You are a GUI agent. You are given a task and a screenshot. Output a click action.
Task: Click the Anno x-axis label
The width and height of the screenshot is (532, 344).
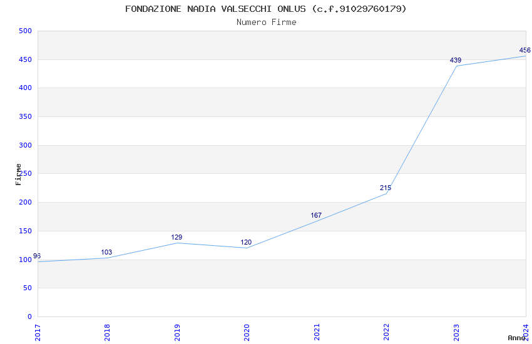click(516, 338)
